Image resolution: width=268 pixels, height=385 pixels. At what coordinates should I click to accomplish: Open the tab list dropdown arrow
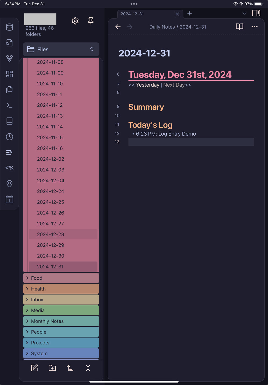tap(244, 13)
